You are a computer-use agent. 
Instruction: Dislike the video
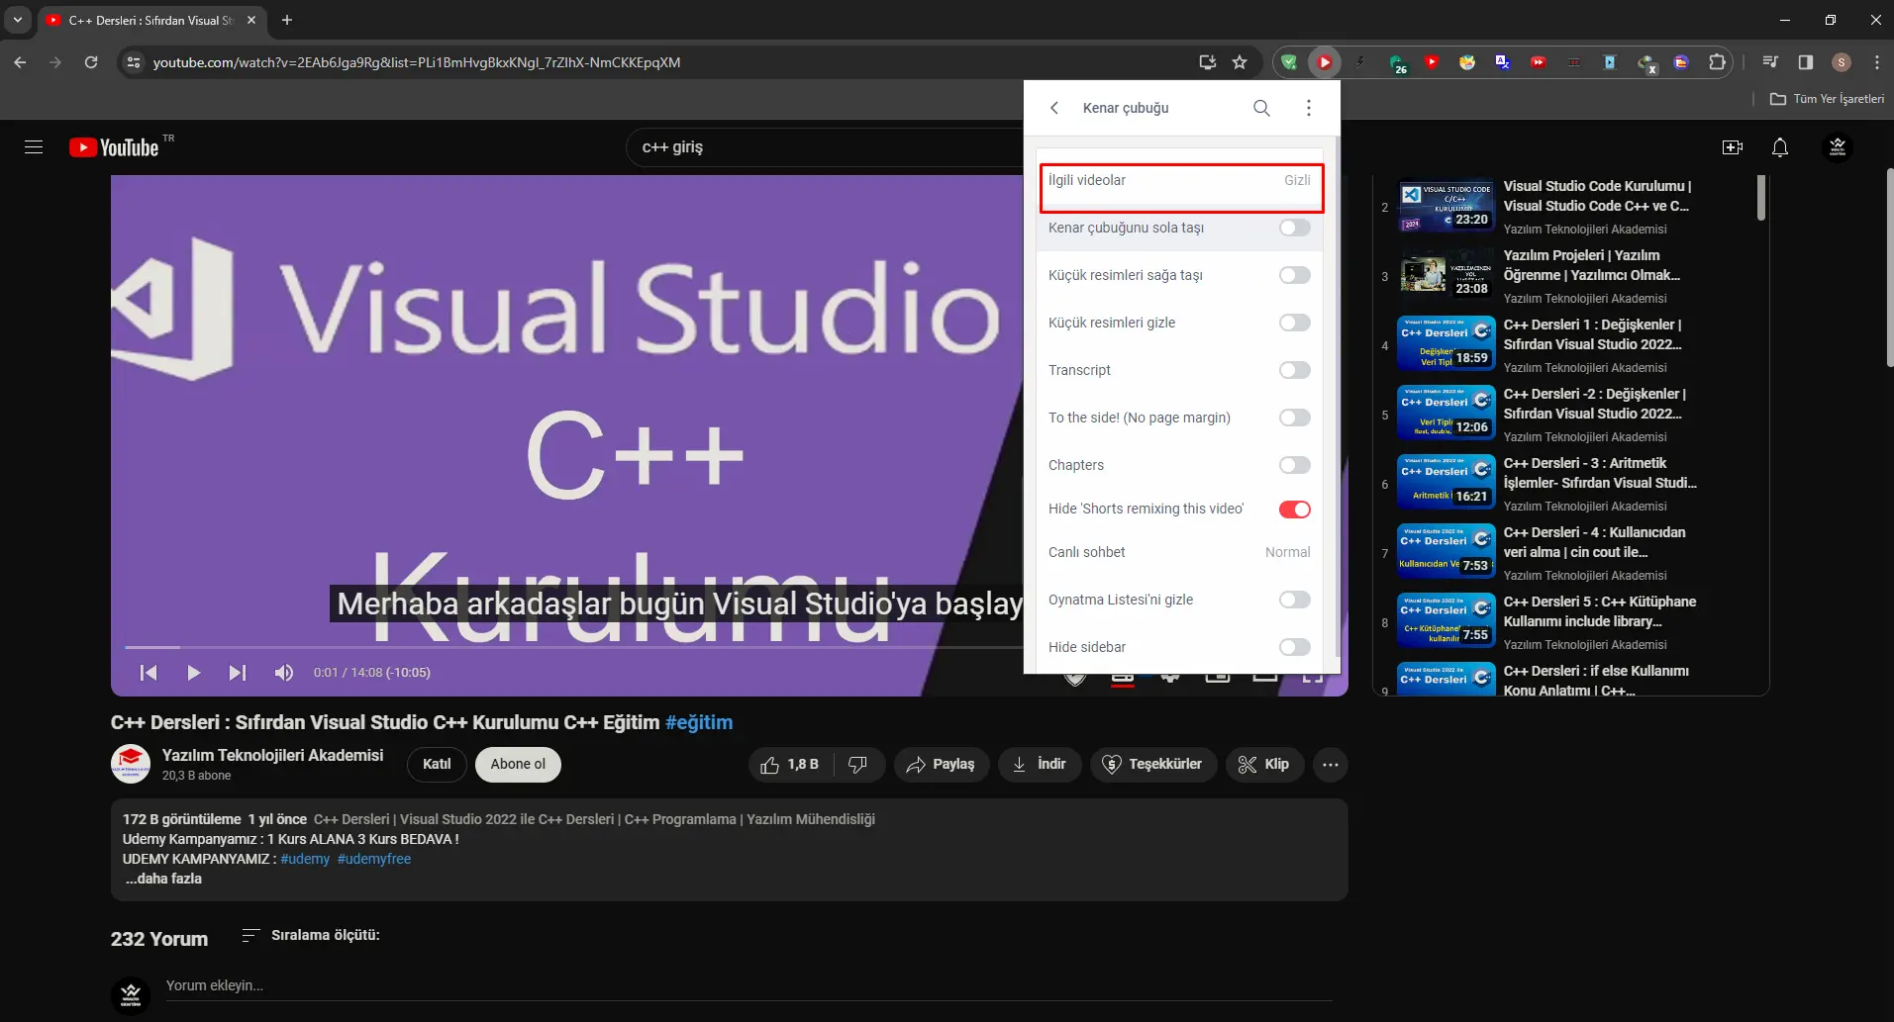tap(858, 765)
